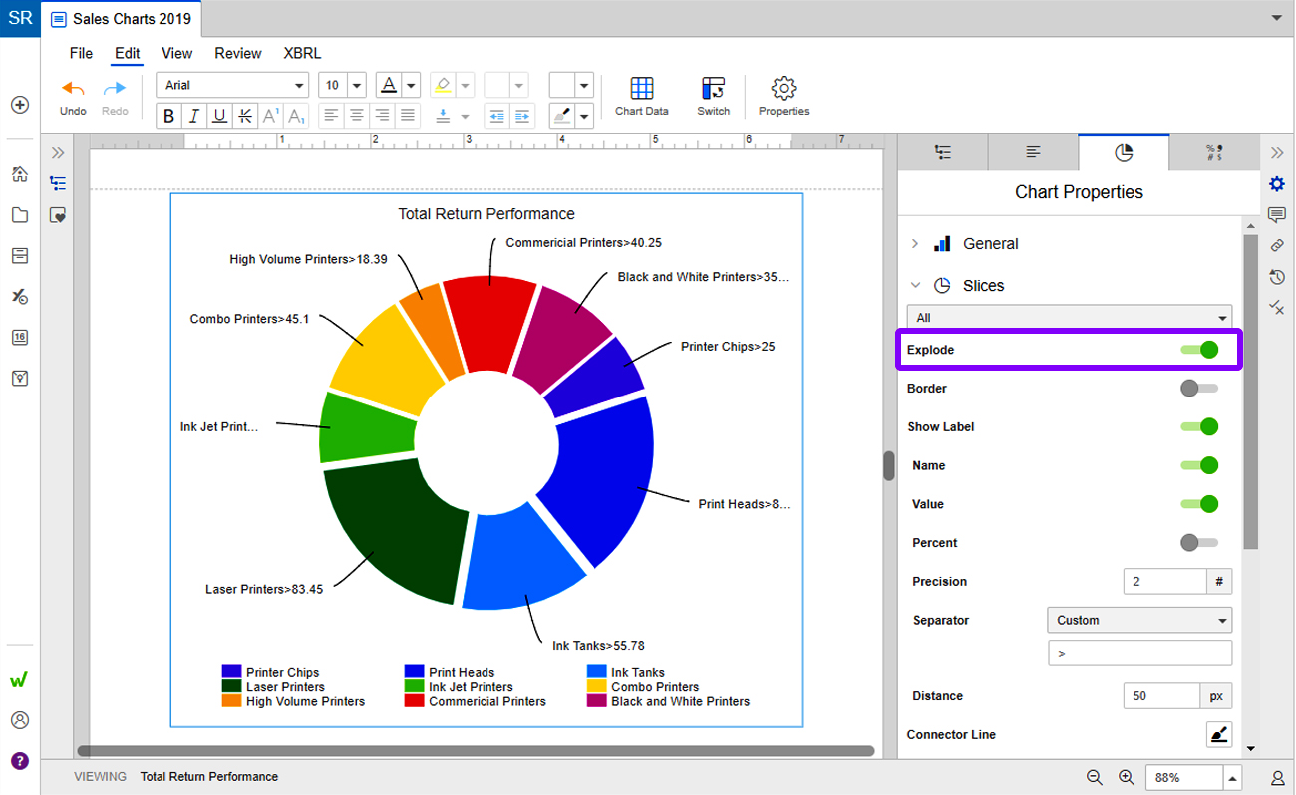1296x795 pixels.
Task: Apply superscript formatting
Action: pos(270,116)
